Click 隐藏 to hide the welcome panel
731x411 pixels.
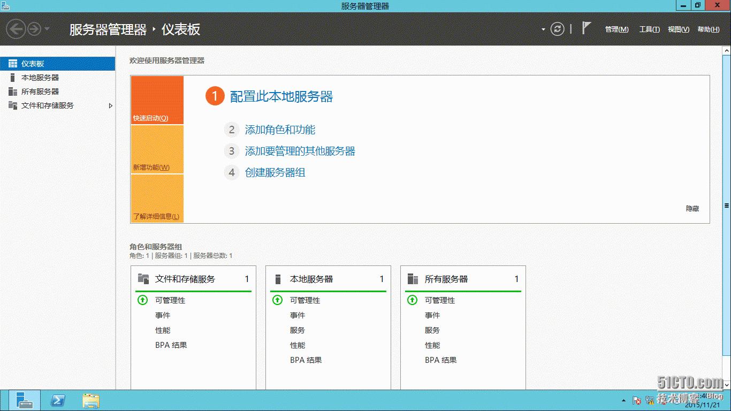pos(694,209)
